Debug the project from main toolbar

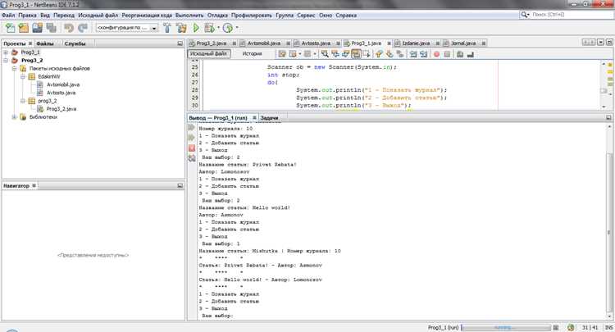pos(209,28)
